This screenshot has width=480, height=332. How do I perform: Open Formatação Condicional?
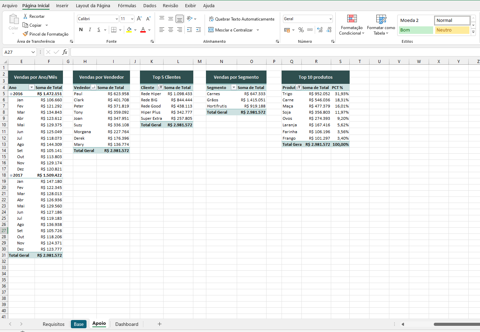(352, 25)
